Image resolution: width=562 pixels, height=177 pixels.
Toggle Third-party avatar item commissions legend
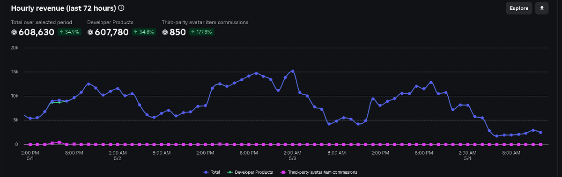pyautogui.click(x=318, y=172)
